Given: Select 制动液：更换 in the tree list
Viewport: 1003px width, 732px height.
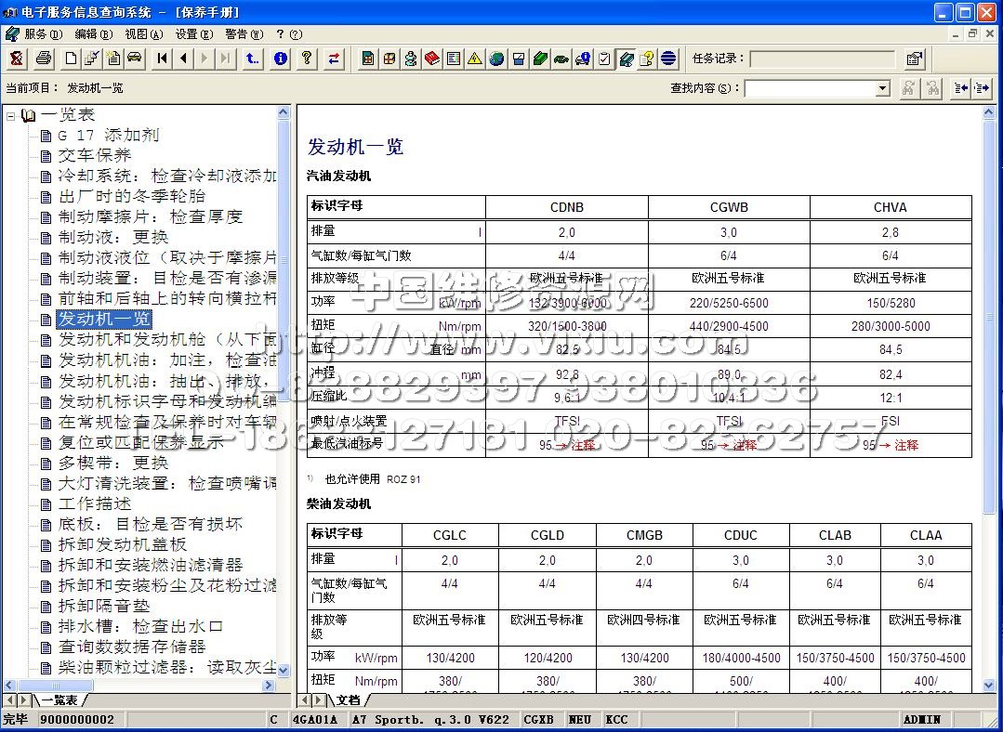Looking at the screenshot, I should [x=113, y=237].
